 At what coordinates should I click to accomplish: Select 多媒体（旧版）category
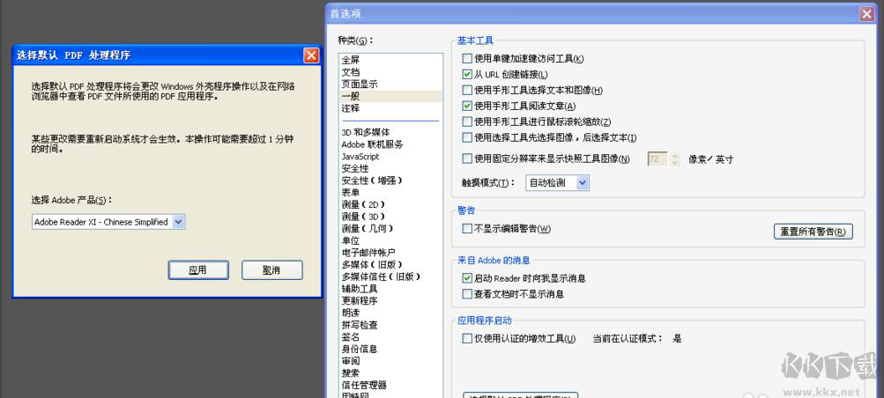click(x=372, y=264)
